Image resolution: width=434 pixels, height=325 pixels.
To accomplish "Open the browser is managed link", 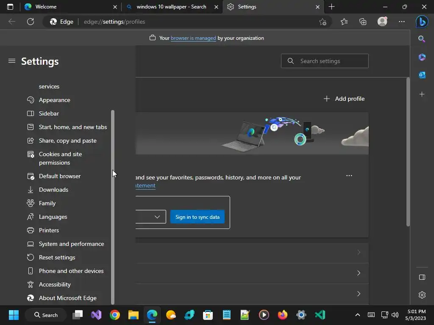I will (x=193, y=38).
